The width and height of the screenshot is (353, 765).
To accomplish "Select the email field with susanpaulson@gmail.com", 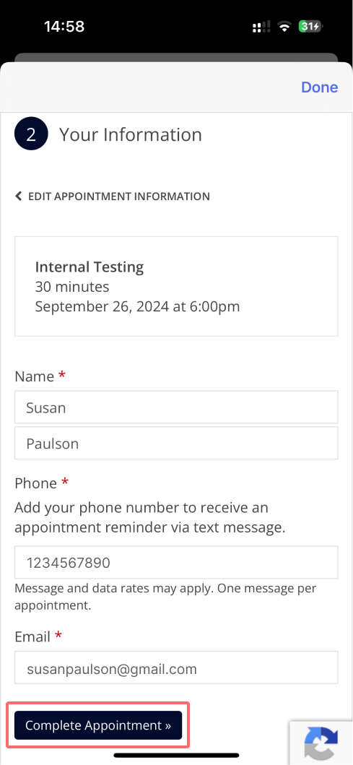I will [x=176, y=667].
